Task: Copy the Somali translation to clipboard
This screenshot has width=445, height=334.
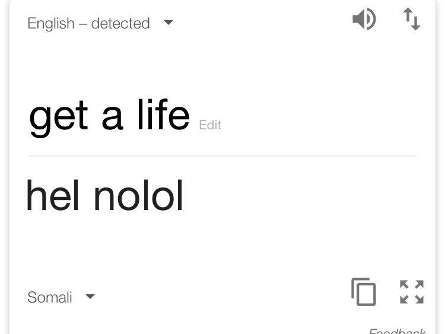Action: pos(364,291)
